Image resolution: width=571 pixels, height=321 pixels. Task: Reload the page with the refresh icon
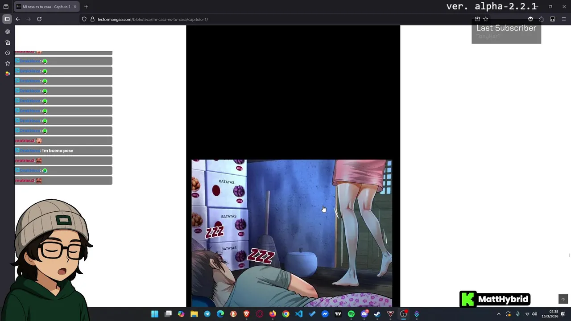(39, 19)
